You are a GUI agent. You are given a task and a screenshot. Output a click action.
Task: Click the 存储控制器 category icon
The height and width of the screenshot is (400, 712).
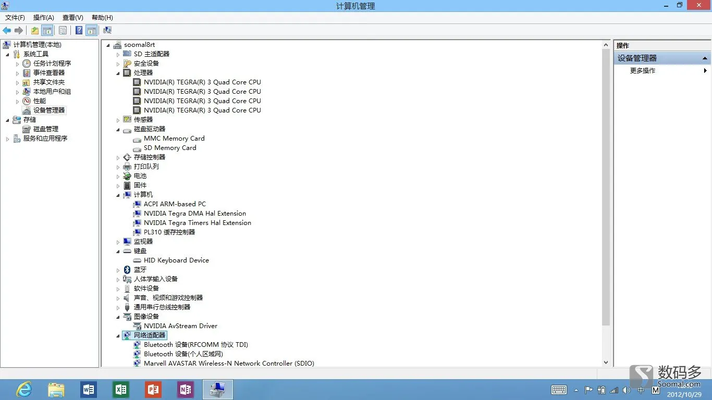127,157
